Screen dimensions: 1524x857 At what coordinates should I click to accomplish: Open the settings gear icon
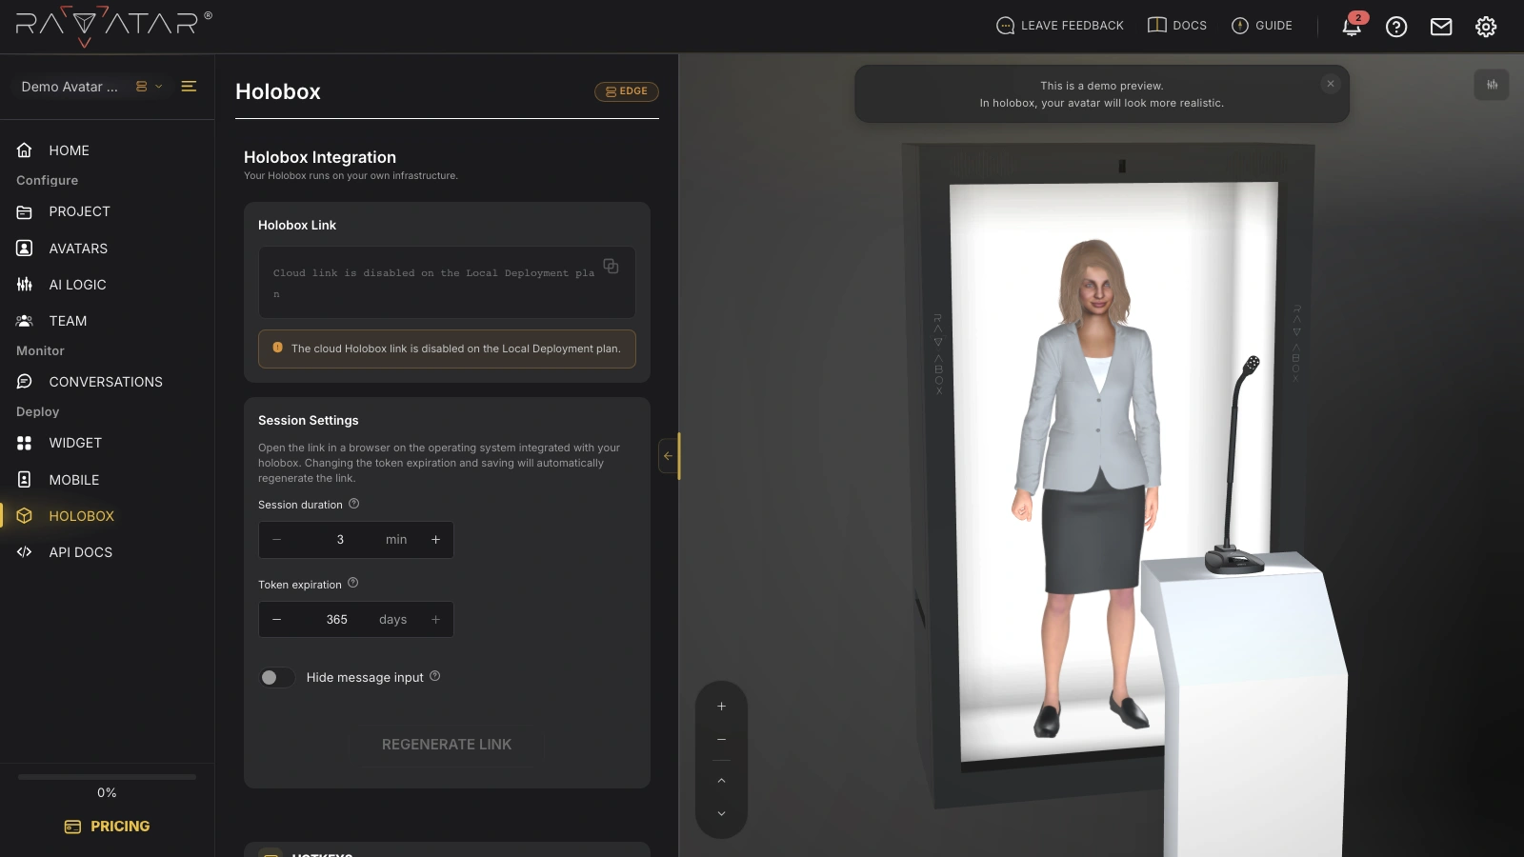[1486, 27]
